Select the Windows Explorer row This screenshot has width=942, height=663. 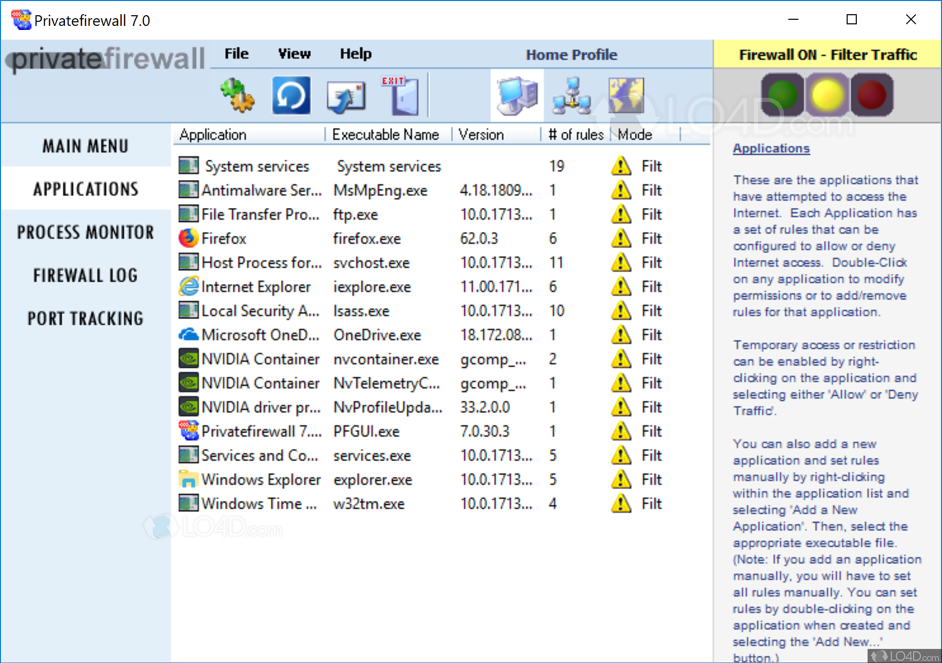pos(261,479)
